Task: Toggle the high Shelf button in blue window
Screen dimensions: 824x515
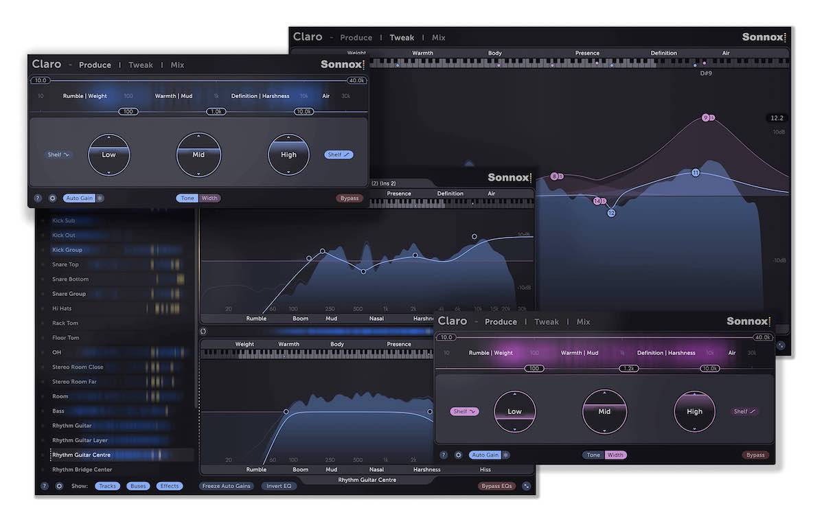Action: click(x=339, y=154)
